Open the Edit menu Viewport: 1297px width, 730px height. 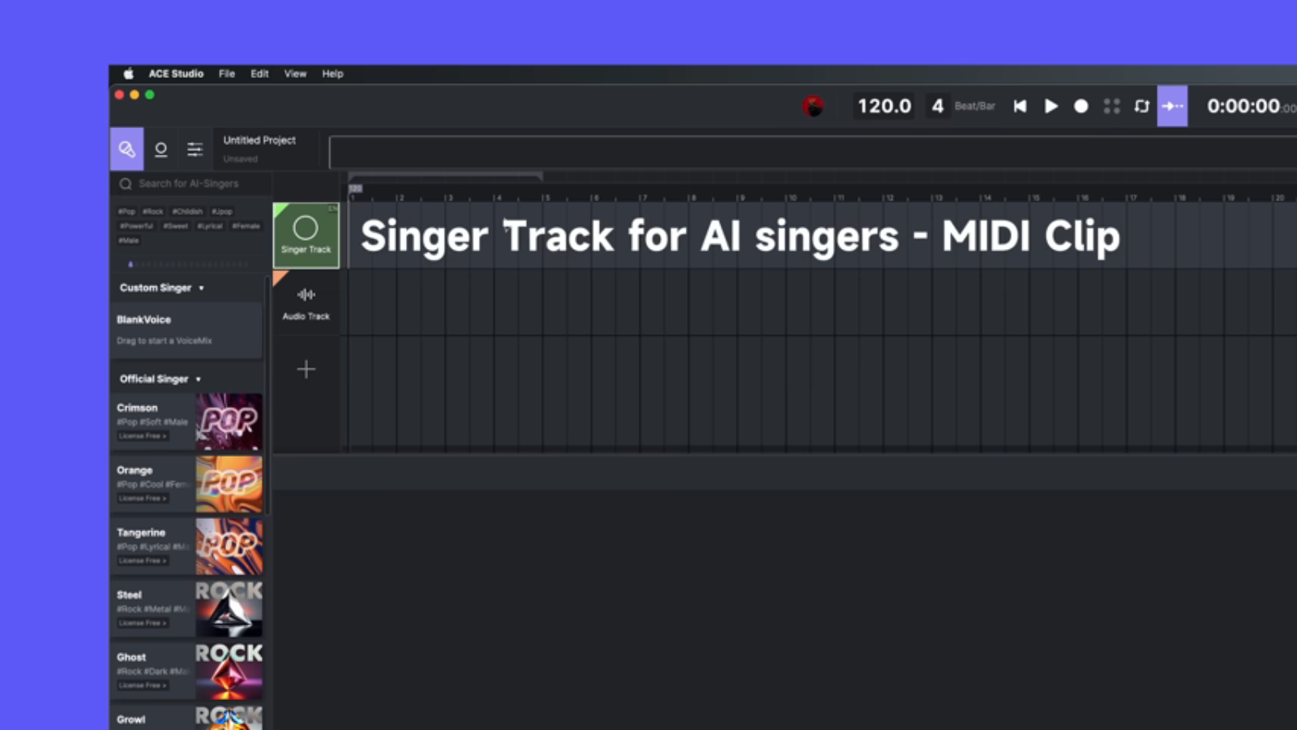(x=259, y=74)
